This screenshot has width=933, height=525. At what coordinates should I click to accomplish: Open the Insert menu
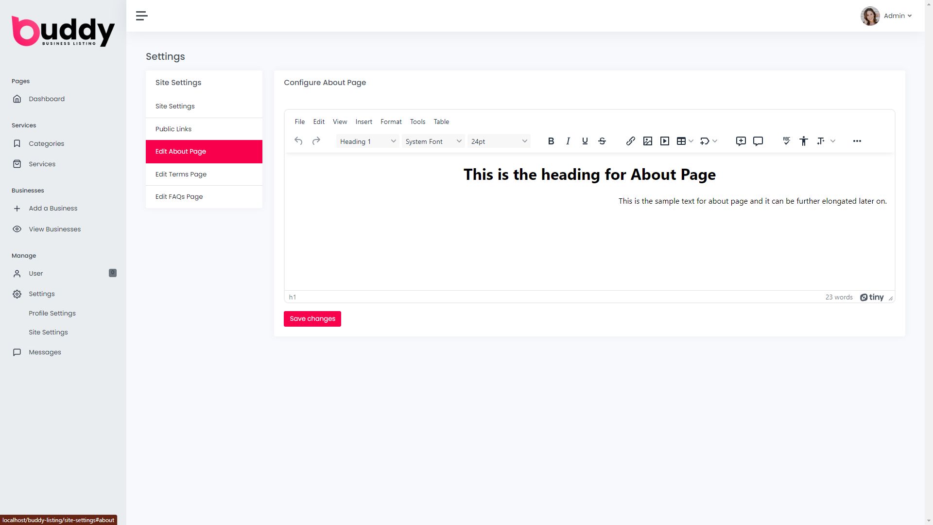coord(363,122)
